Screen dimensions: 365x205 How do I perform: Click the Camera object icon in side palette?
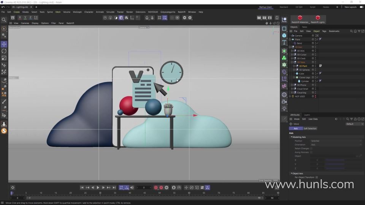pyautogui.click(x=284, y=102)
